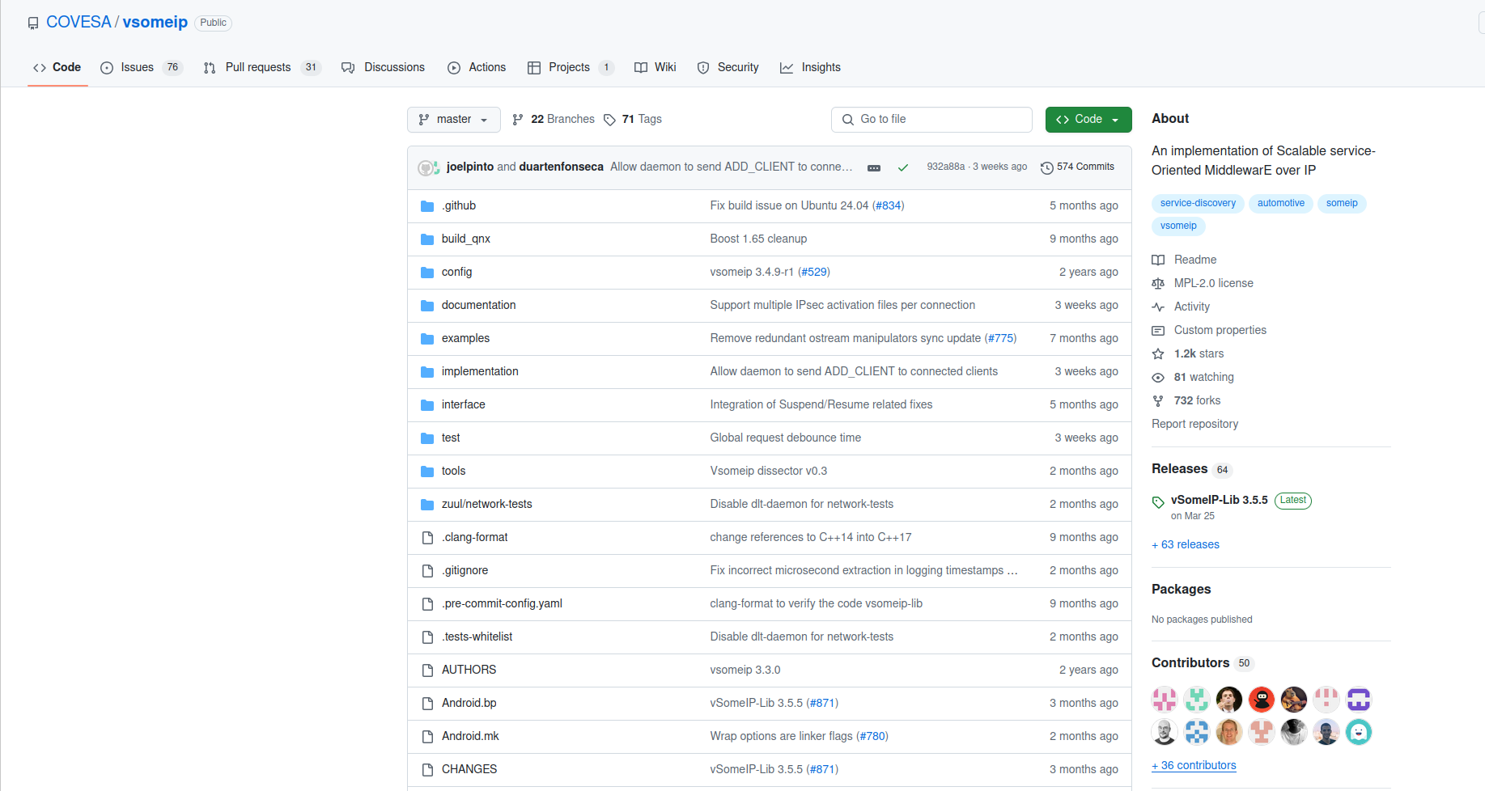Open commit hash 932a88a
The image size is (1485, 791).
click(x=945, y=167)
